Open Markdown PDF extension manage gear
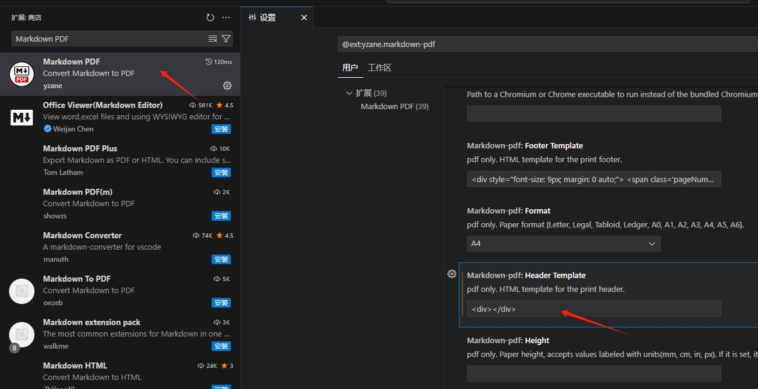 pos(227,86)
